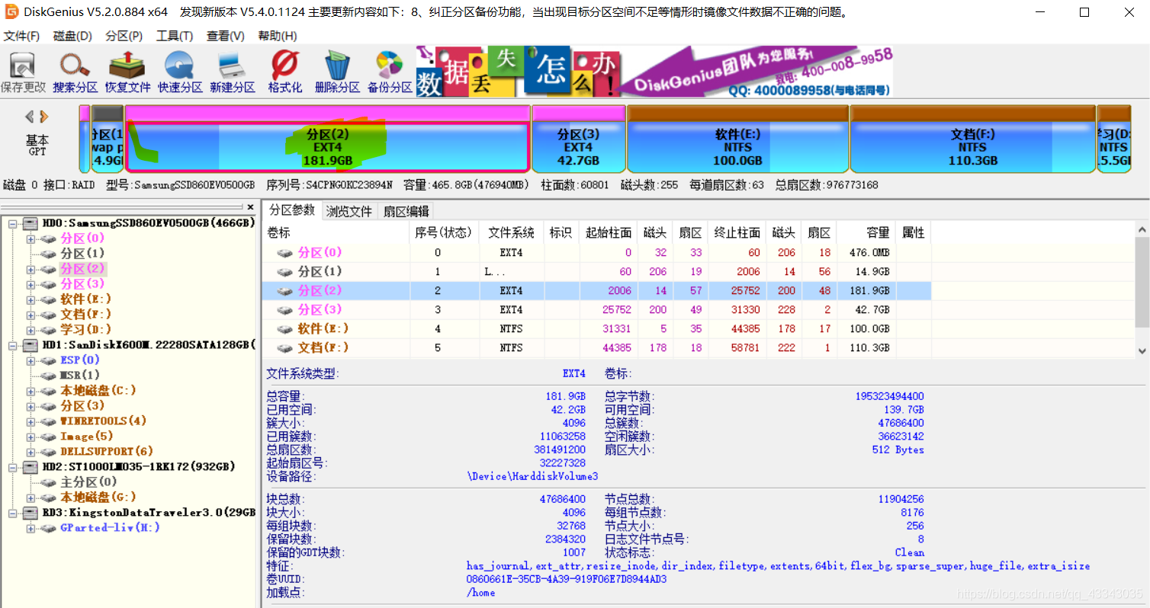Click the 起始柱面 column header

point(609,232)
